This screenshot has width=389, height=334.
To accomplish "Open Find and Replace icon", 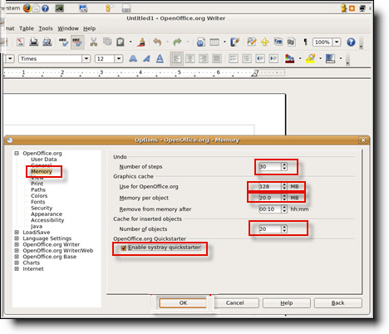I will 252,42.
